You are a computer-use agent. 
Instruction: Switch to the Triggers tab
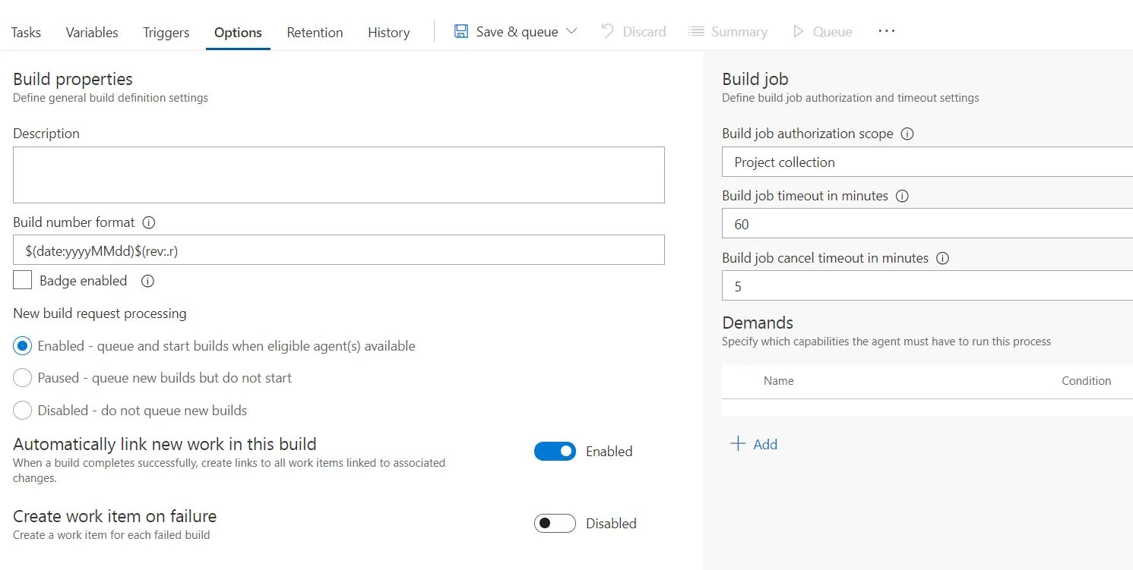click(x=166, y=33)
